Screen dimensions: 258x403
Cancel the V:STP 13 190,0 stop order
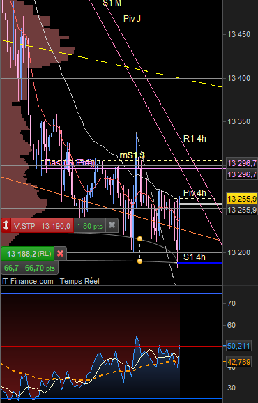[112, 225]
